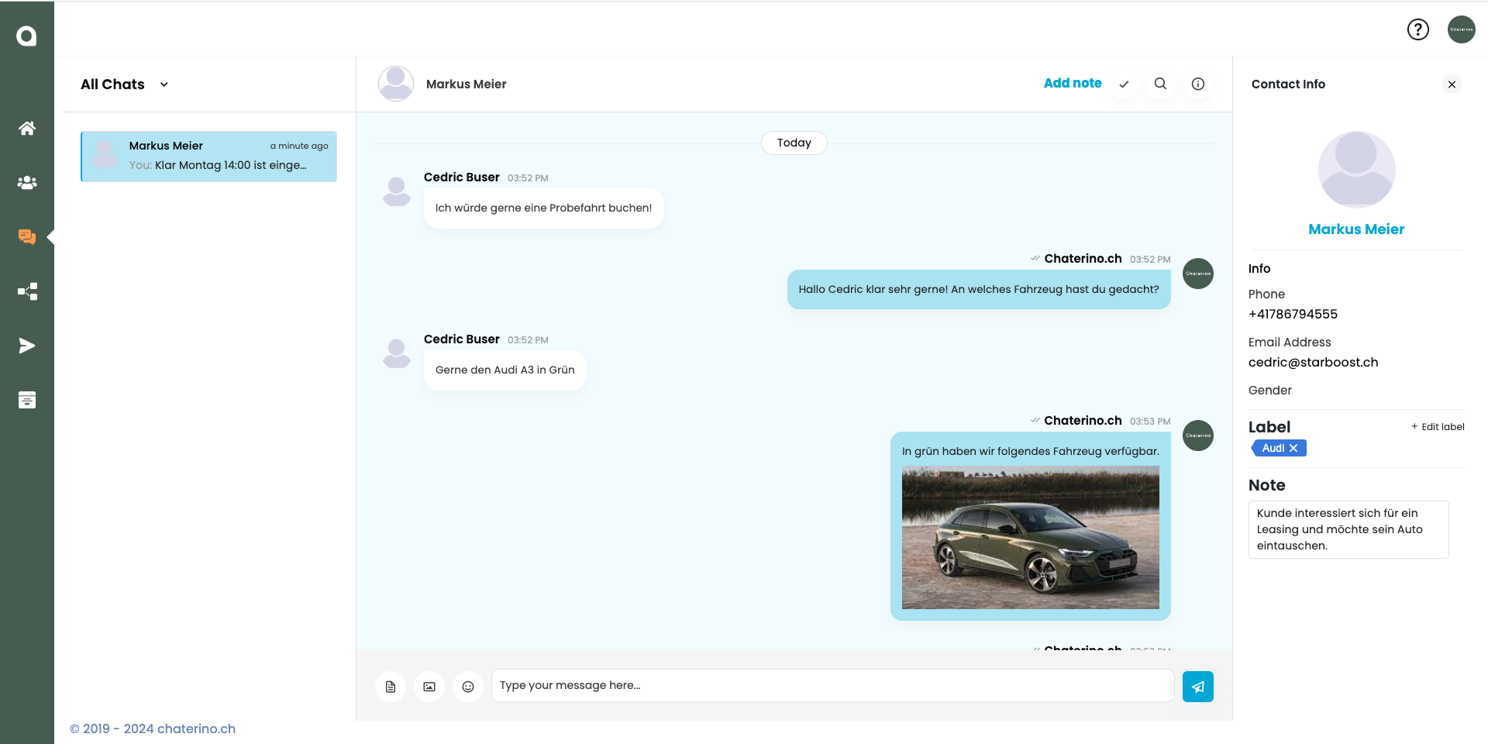Open the broadcast paper plane sidebar icon
This screenshot has height=744, width=1488.
click(27, 346)
